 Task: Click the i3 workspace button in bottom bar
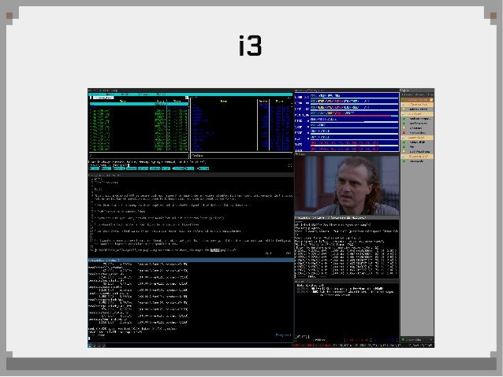pos(90,346)
